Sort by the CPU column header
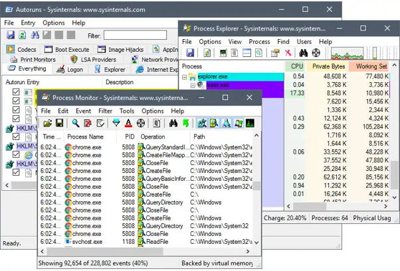The height and width of the screenshot is (271, 400). pyautogui.click(x=296, y=66)
